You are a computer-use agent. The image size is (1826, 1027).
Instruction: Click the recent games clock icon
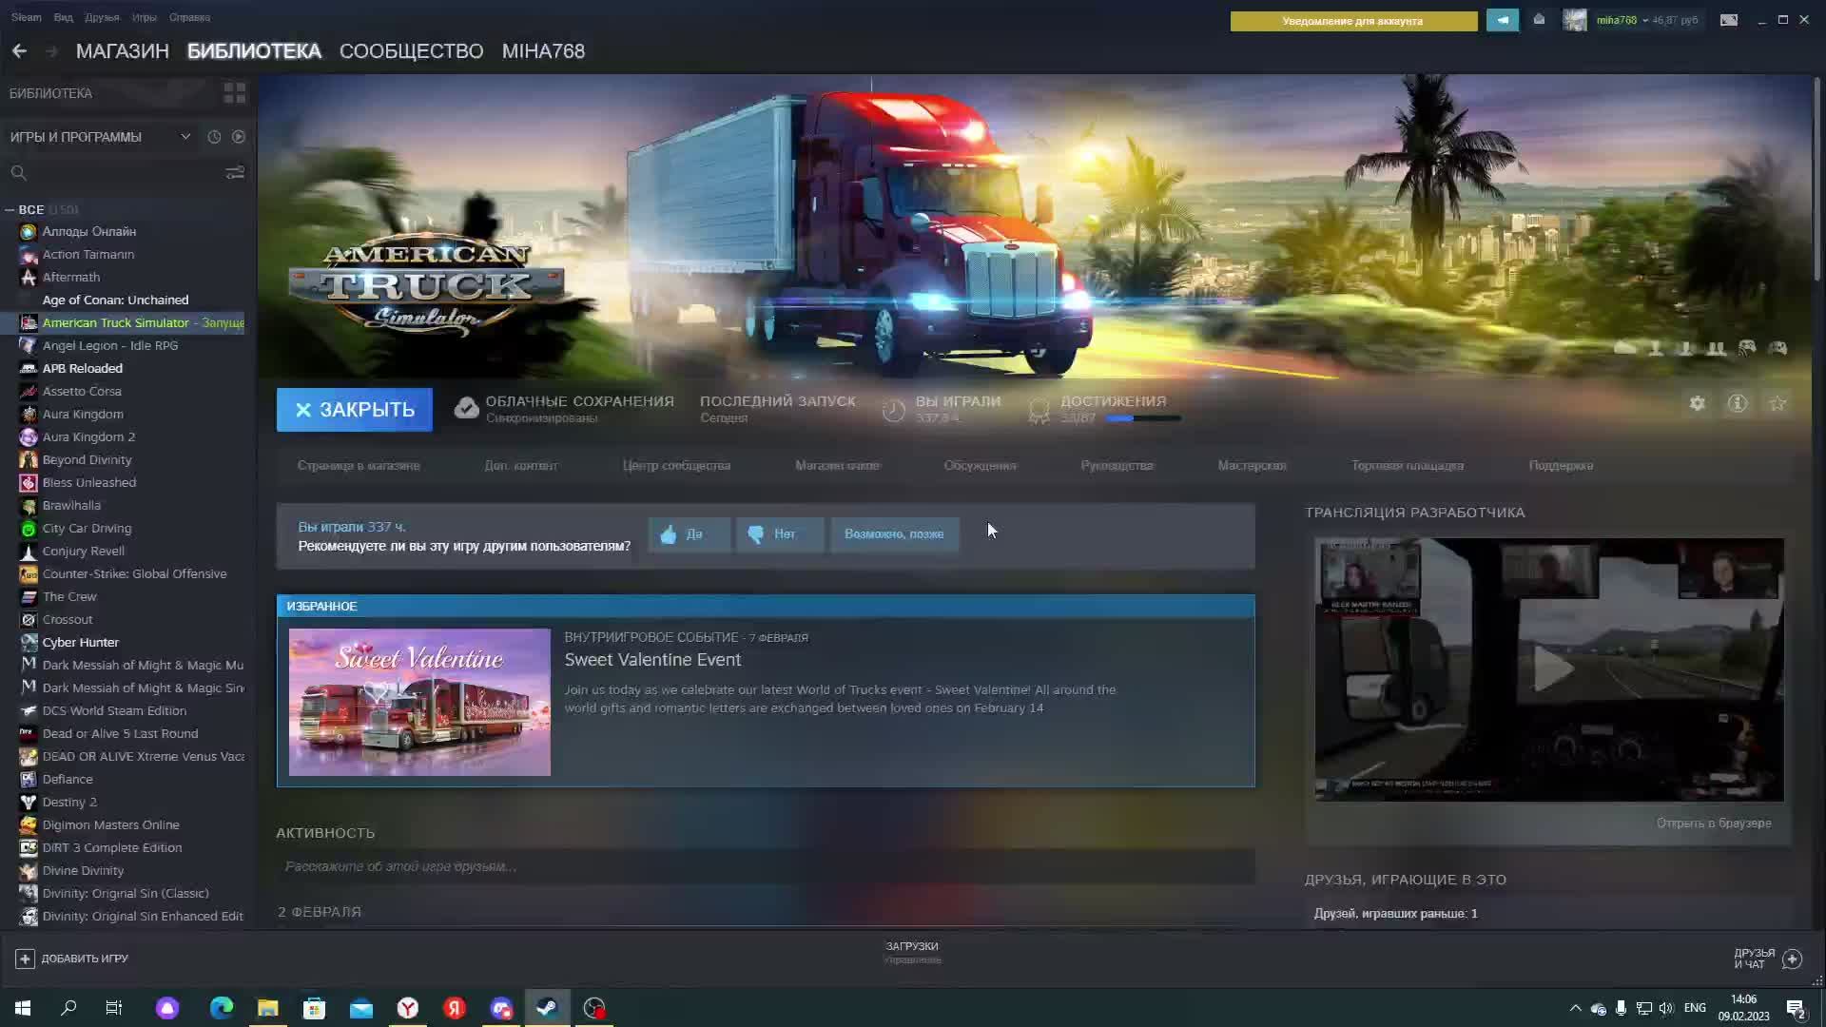click(214, 137)
